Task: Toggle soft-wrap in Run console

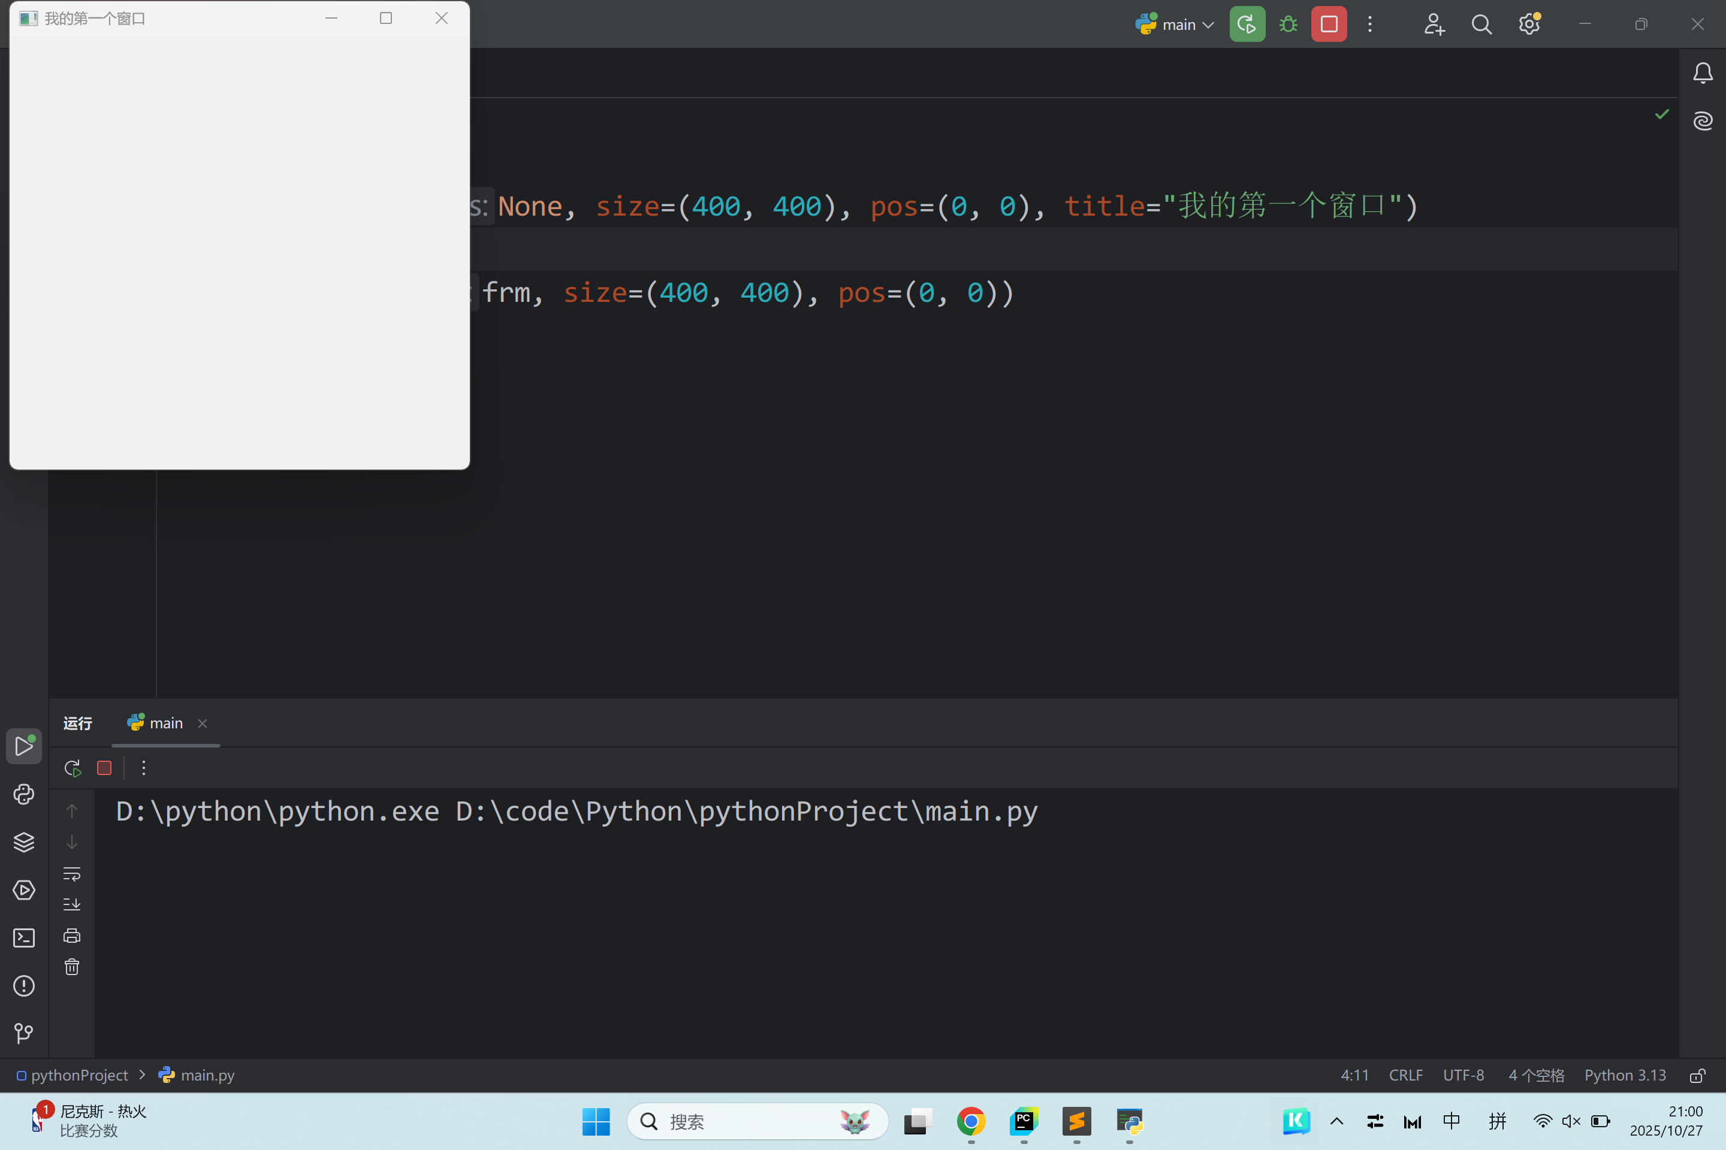Action: [x=72, y=873]
